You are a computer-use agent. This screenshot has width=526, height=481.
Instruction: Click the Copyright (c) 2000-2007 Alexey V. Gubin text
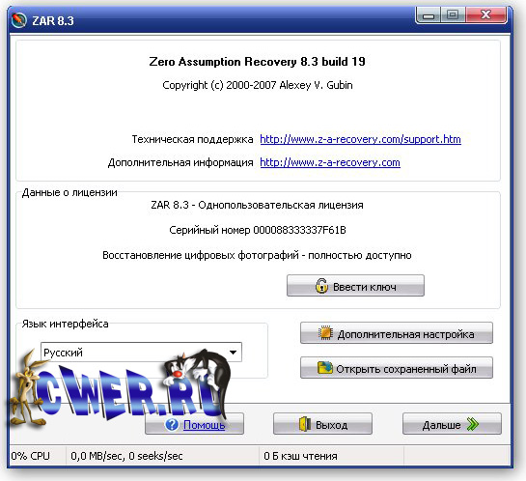tap(258, 85)
